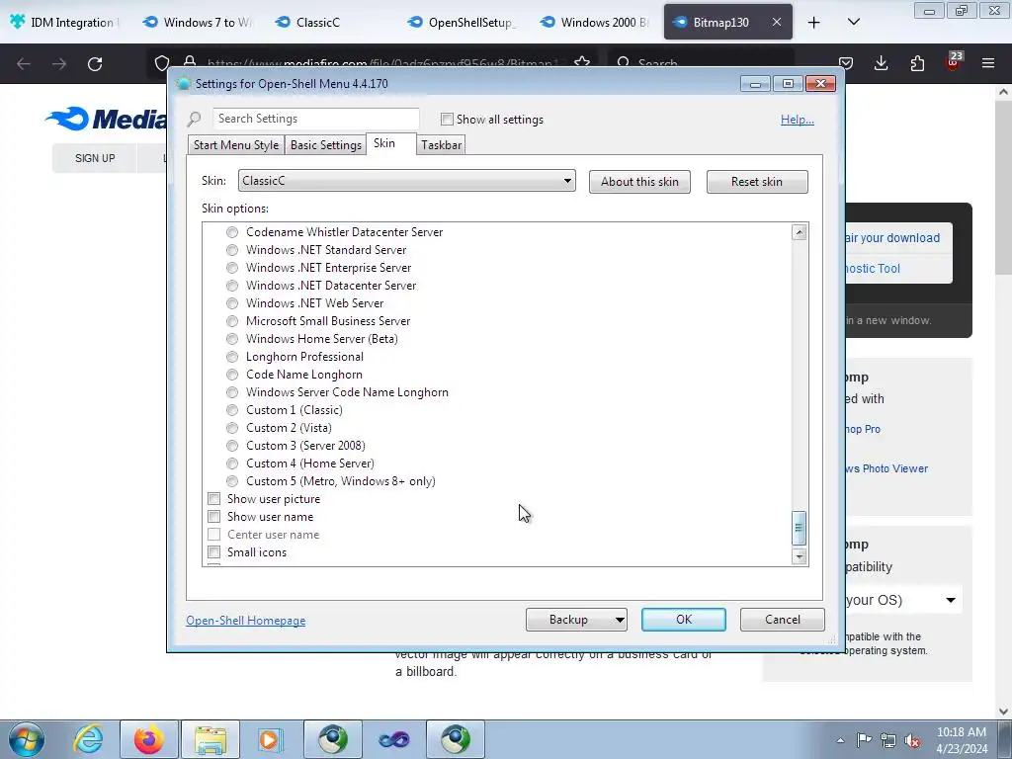
Task: Launch Internet Explorer from the taskbar
Action: tap(88, 739)
